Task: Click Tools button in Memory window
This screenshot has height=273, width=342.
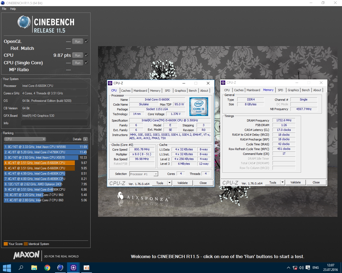Action: point(273,182)
